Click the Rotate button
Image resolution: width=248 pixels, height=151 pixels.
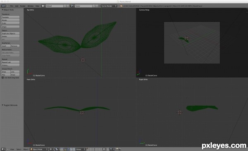[x=10, y=20]
